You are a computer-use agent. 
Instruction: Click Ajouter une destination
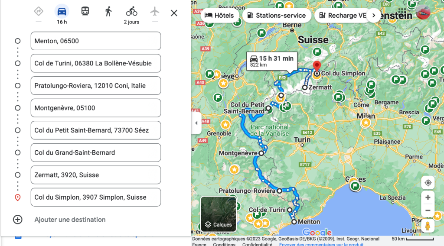[70, 220]
